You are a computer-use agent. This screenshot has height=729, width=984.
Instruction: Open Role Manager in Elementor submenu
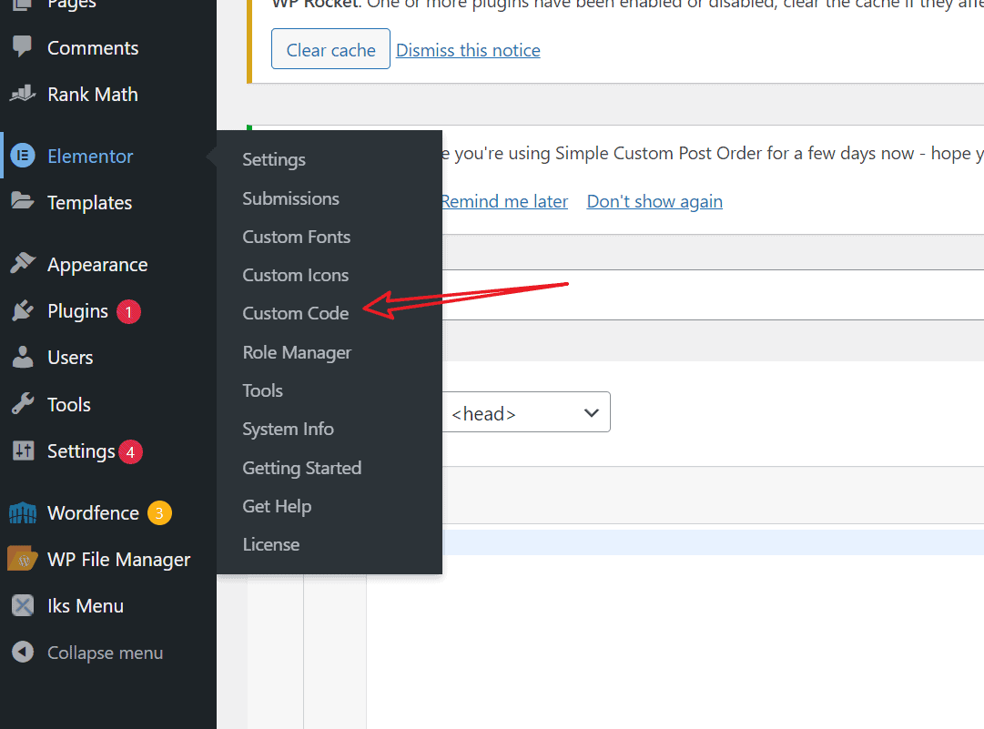(x=296, y=352)
